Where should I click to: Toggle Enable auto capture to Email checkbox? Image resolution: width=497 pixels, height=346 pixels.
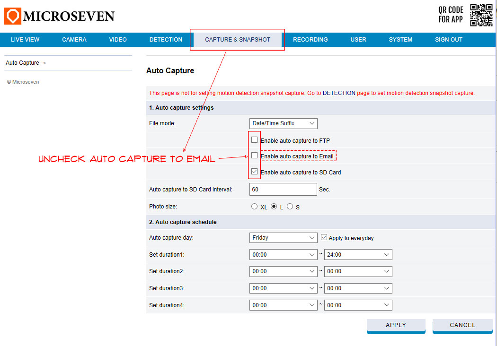coord(254,156)
